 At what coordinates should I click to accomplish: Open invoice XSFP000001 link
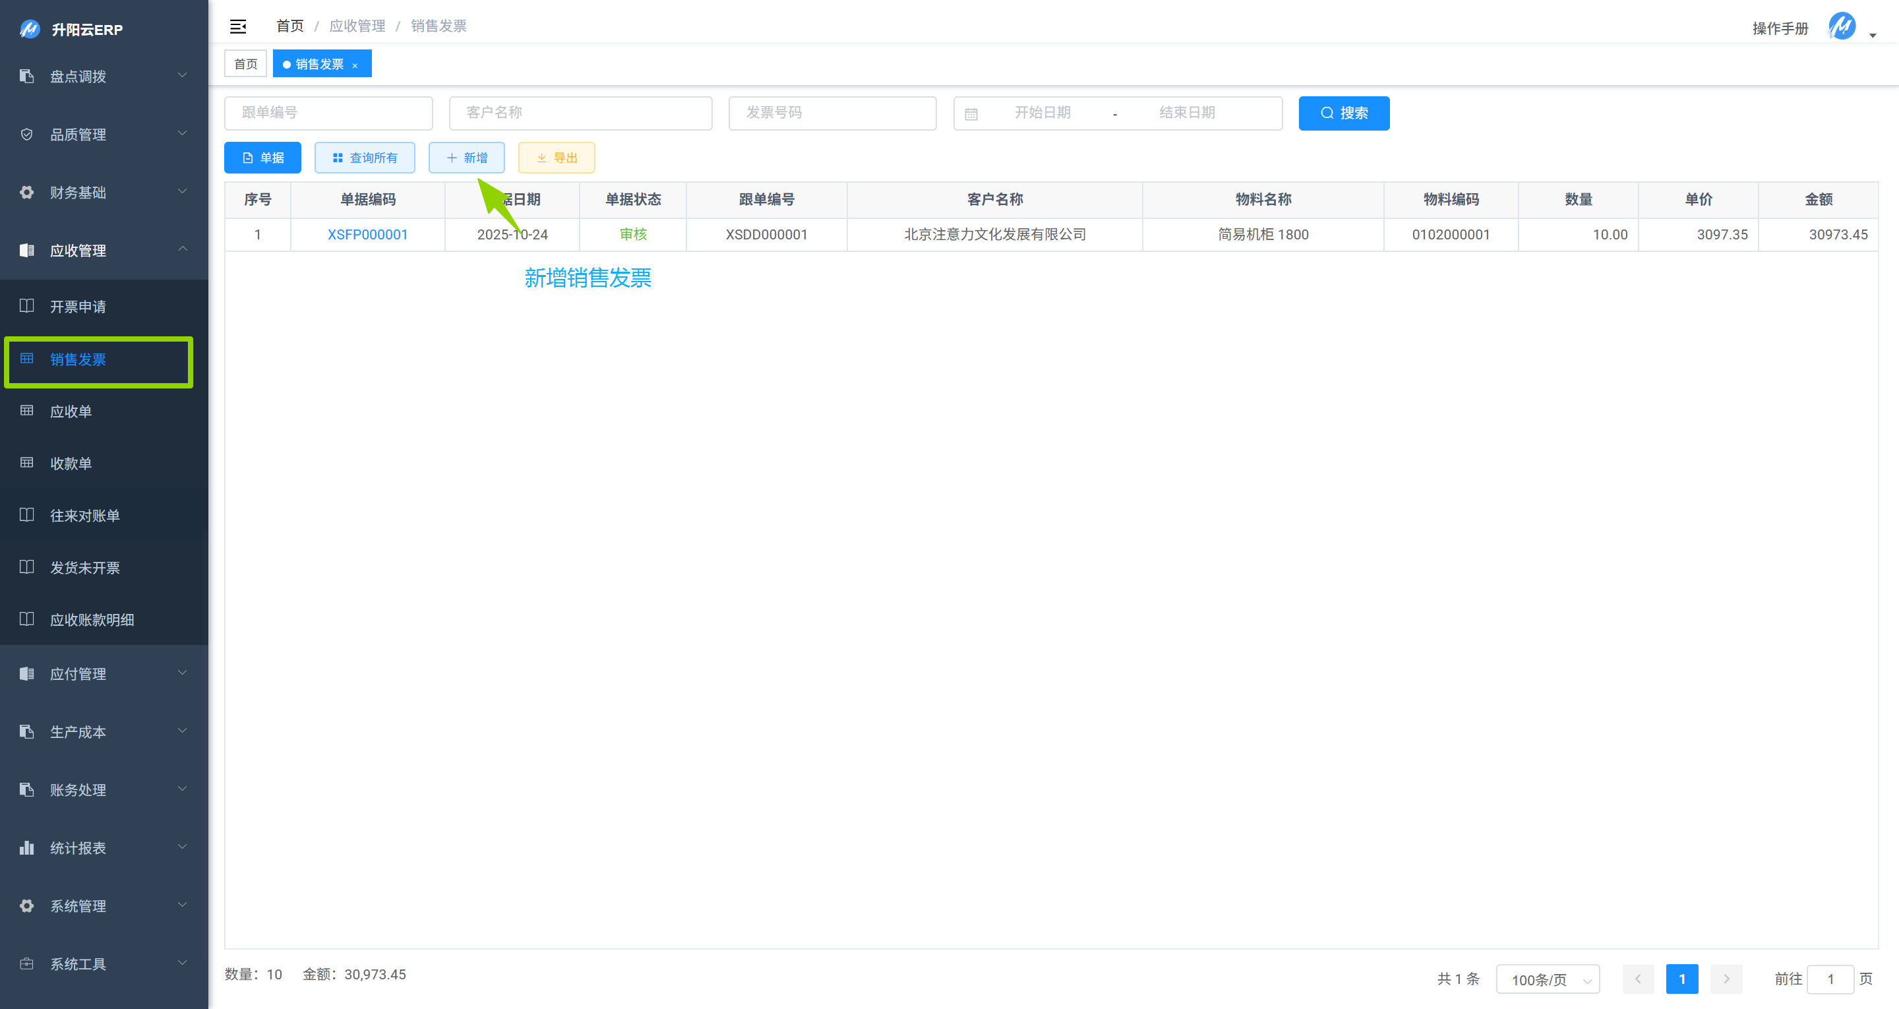point(367,235)
